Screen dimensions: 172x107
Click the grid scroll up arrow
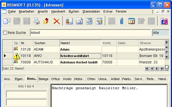167,47
